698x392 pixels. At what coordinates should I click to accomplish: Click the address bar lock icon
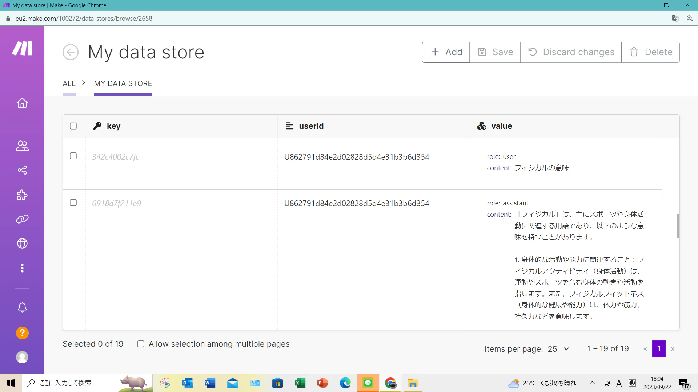8,19
